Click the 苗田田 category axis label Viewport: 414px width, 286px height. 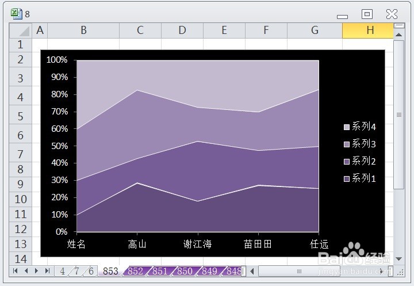tap(258, 244)
